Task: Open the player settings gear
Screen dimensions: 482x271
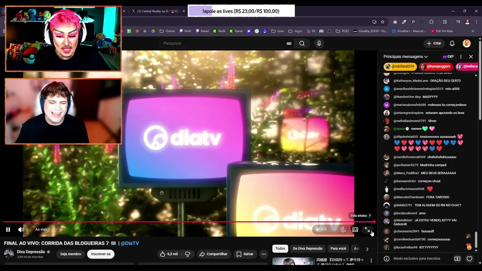Action: coord(343,230)
